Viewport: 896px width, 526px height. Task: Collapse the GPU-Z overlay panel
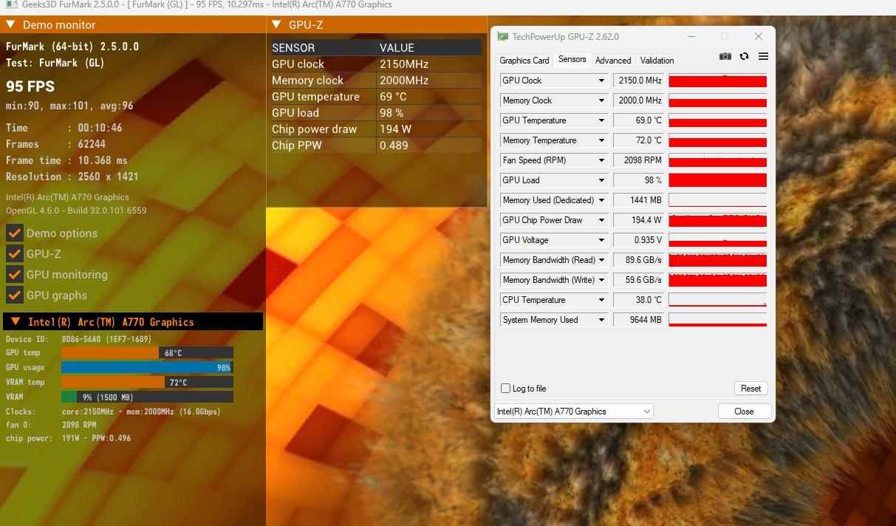pos(276,24)
